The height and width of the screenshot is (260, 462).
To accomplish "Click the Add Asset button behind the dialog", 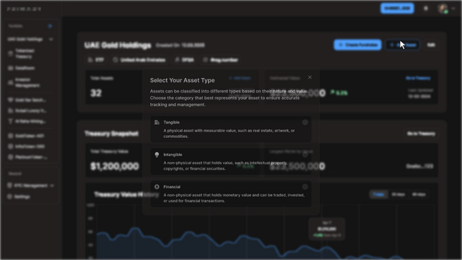I will (x=403, y=45).
